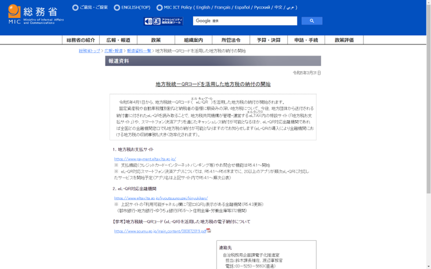Image resolution: width=431 pixels, height=269 pixels.
Task: Open the 予算・決算 menu
Action: (268, 40)
